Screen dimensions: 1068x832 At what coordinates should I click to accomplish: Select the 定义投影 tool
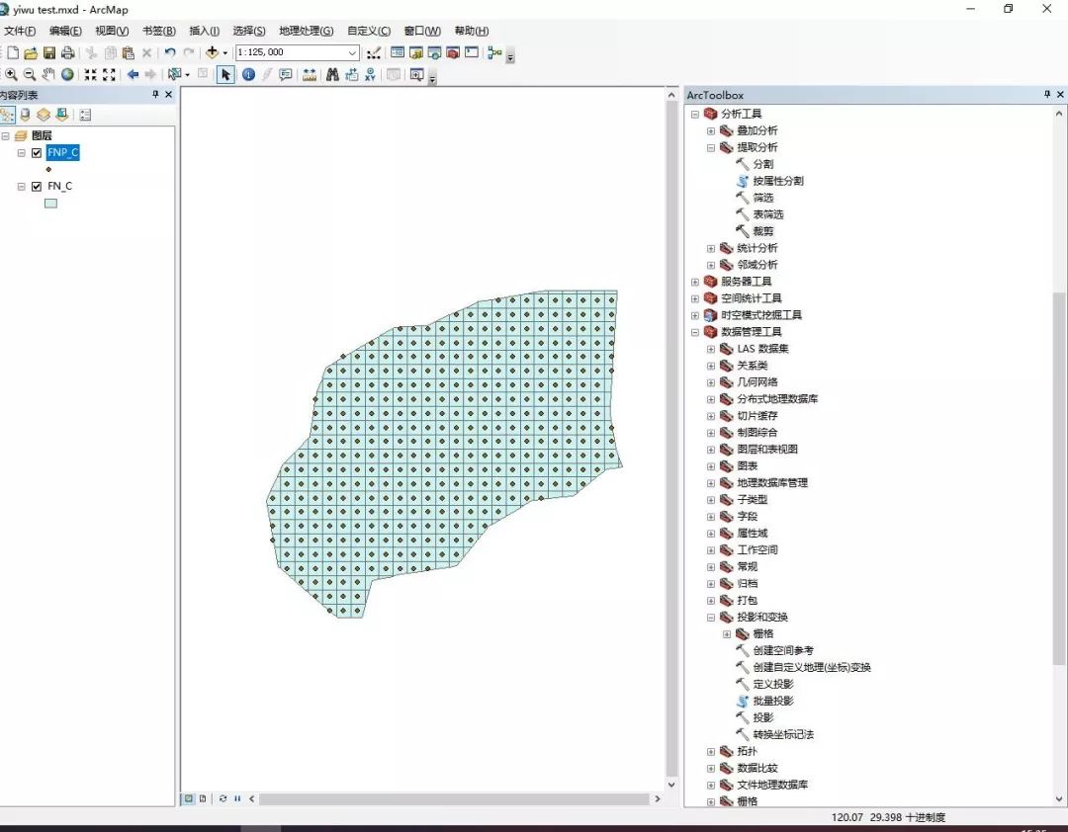coord(773,684)
